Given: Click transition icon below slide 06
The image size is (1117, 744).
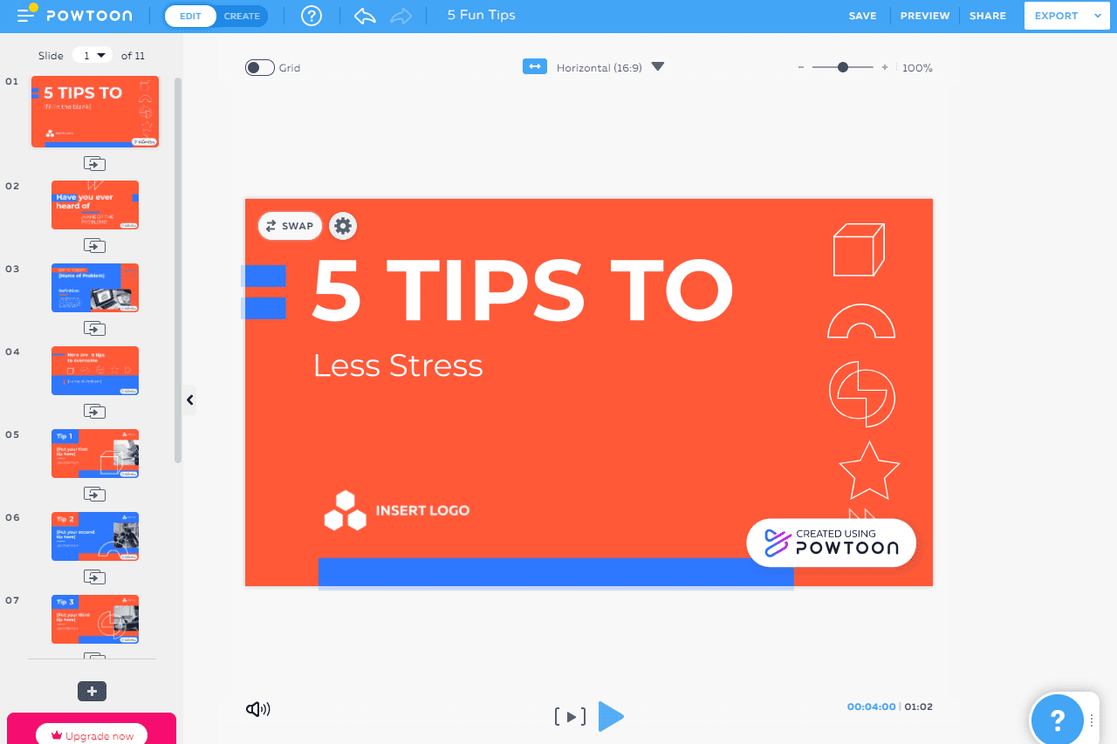Looking at the screenshot, I should 94,577.
